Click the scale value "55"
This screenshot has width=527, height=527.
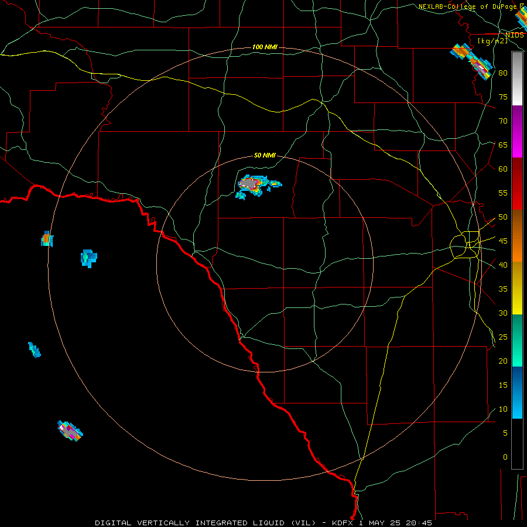point(503,193)
